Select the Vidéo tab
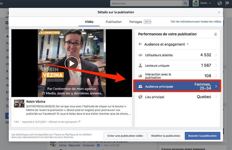 click(x=89, y=22)
